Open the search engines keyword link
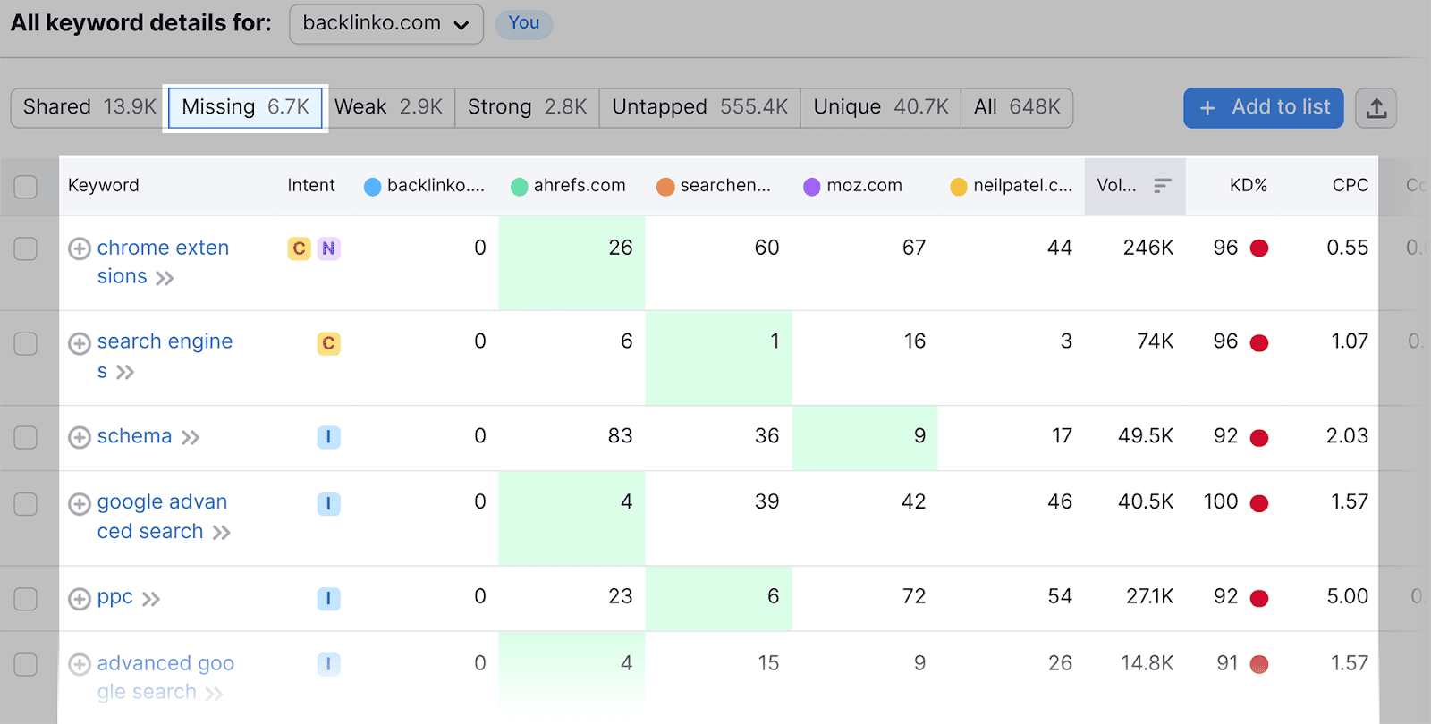This screenshot has height=724, width=1431. click(165, 341)
